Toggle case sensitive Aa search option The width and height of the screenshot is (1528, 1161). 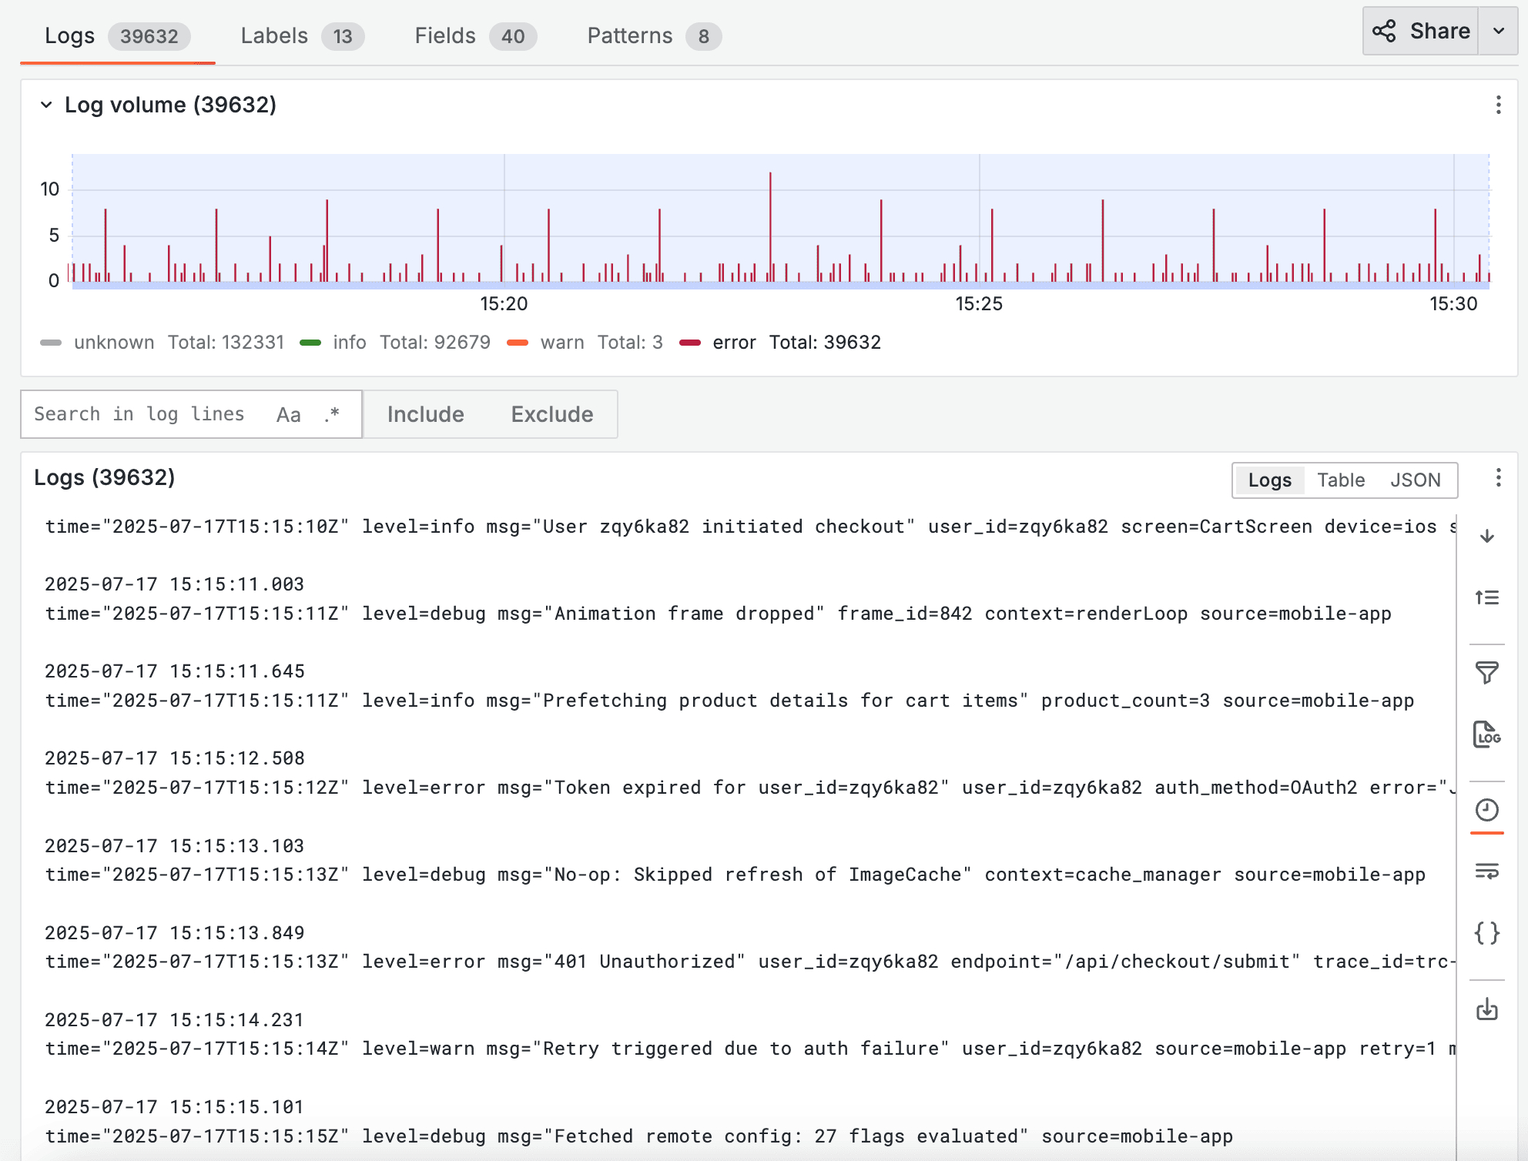pyautogui.click(x=289, y=415)
